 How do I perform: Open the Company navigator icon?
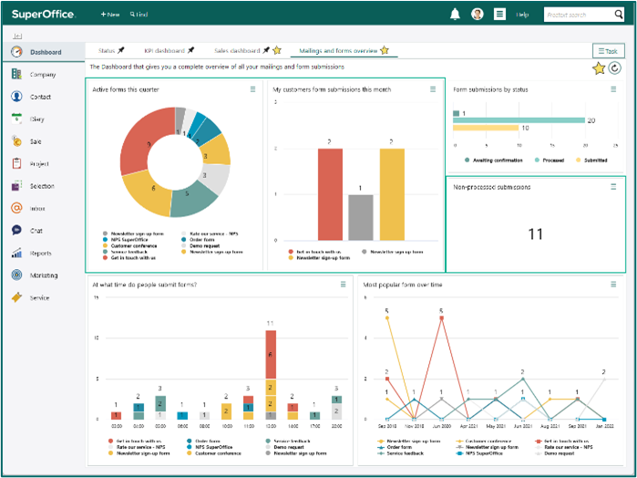click(16, 74)
